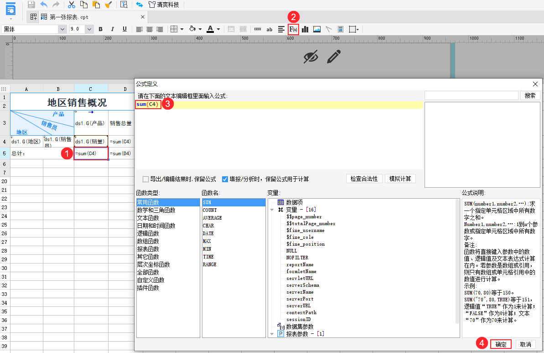Switch to 第一张报表.cpt tab
Screen dimensions: 544x353
(x=69, y=17)
